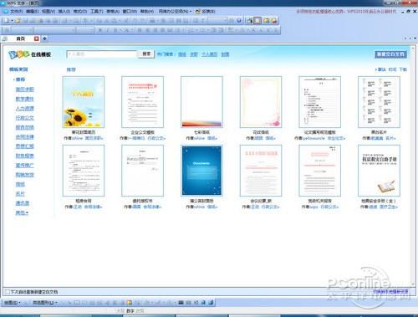
Task: Click the rightmost 3D icon in drawing toolbar
Action: point(211,303)
